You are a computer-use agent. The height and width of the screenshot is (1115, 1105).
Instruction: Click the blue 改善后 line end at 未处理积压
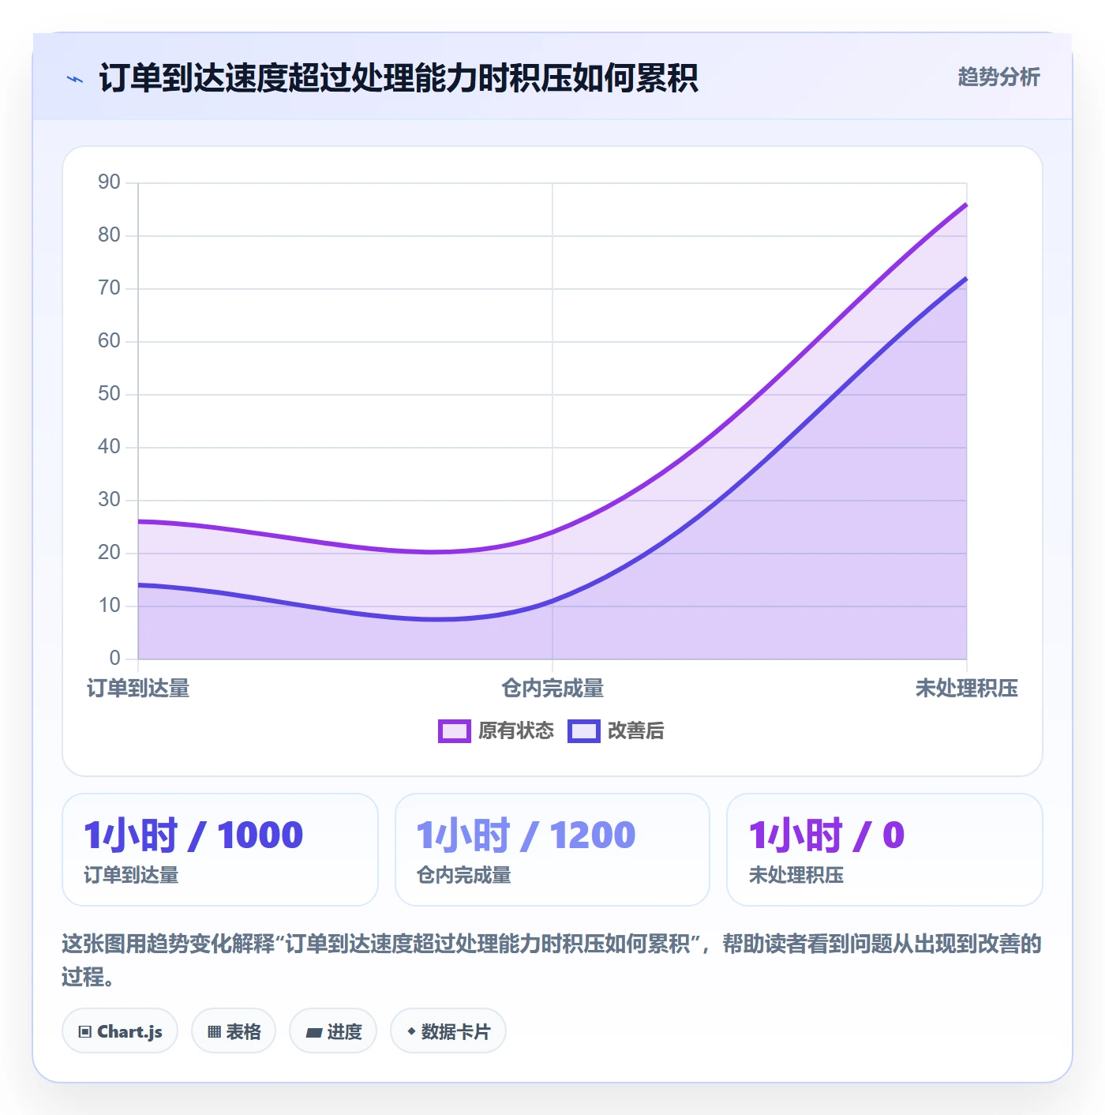point(966,278)
